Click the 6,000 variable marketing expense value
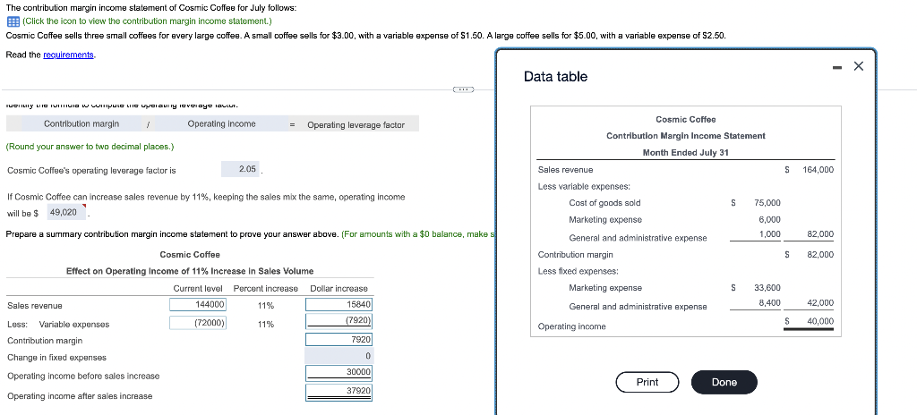The height and width of the screenshot is (415, 917). point(769,219)
